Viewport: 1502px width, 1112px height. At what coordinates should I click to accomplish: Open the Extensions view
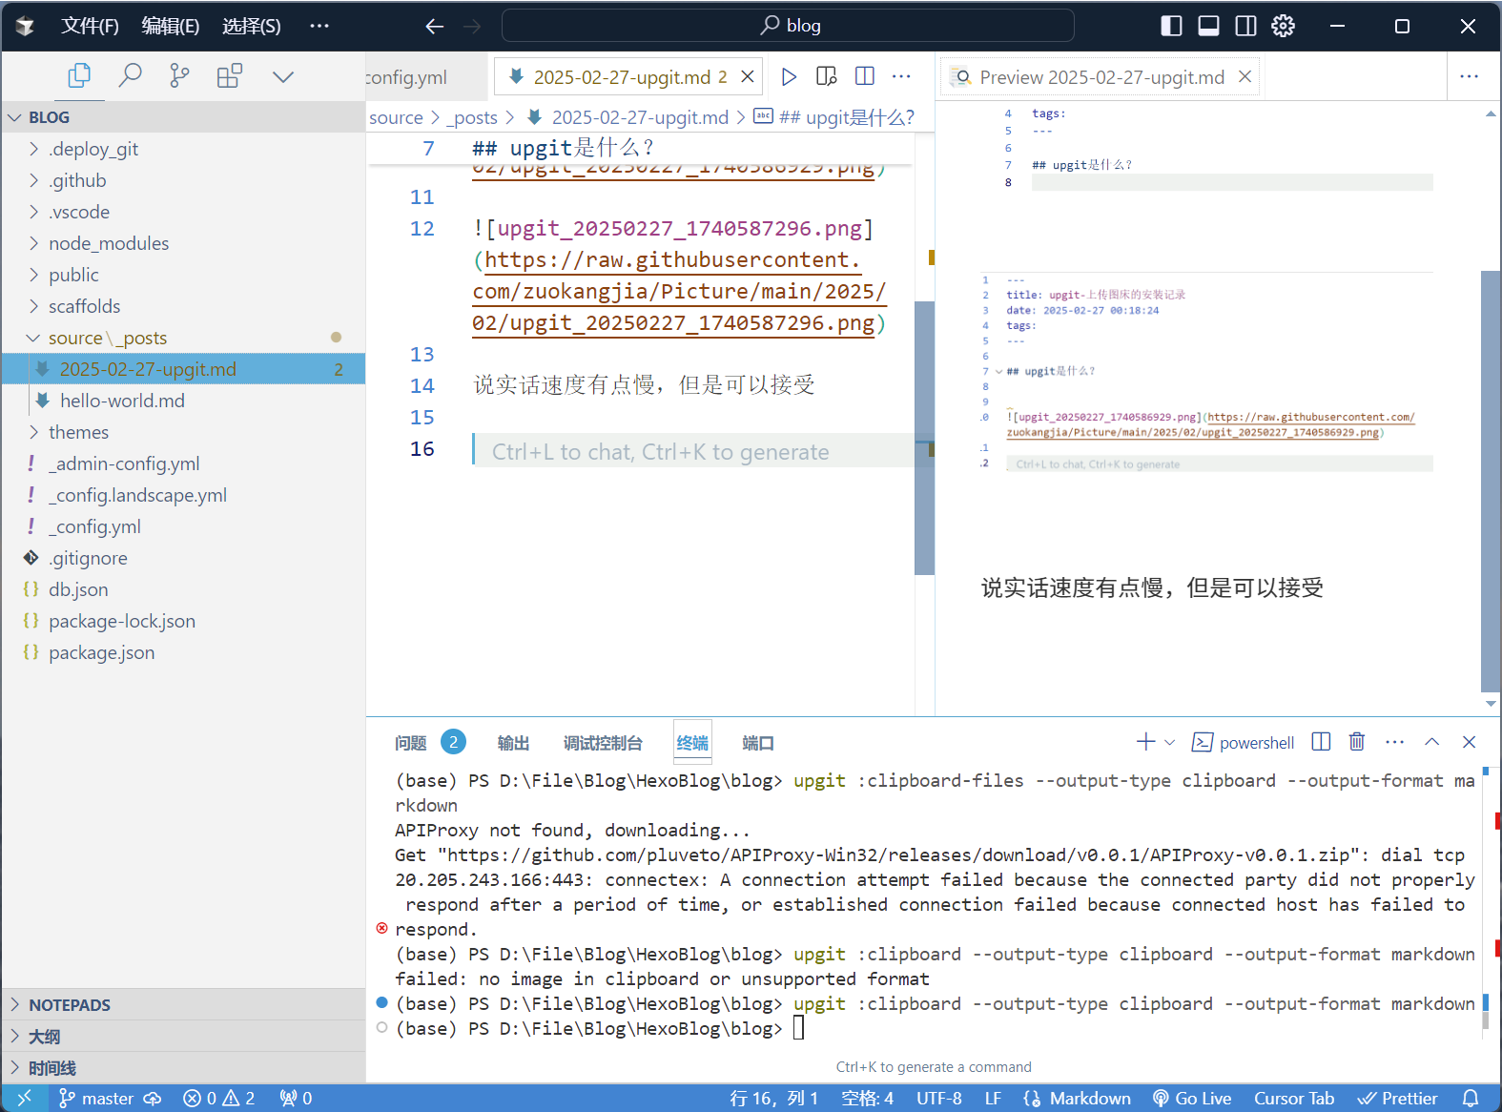click(x=230, y=76)
